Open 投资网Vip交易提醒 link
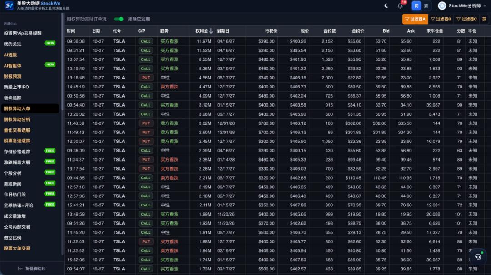Image resolution: width=491 pixels, height=275 pixels. tap(23, 33)
